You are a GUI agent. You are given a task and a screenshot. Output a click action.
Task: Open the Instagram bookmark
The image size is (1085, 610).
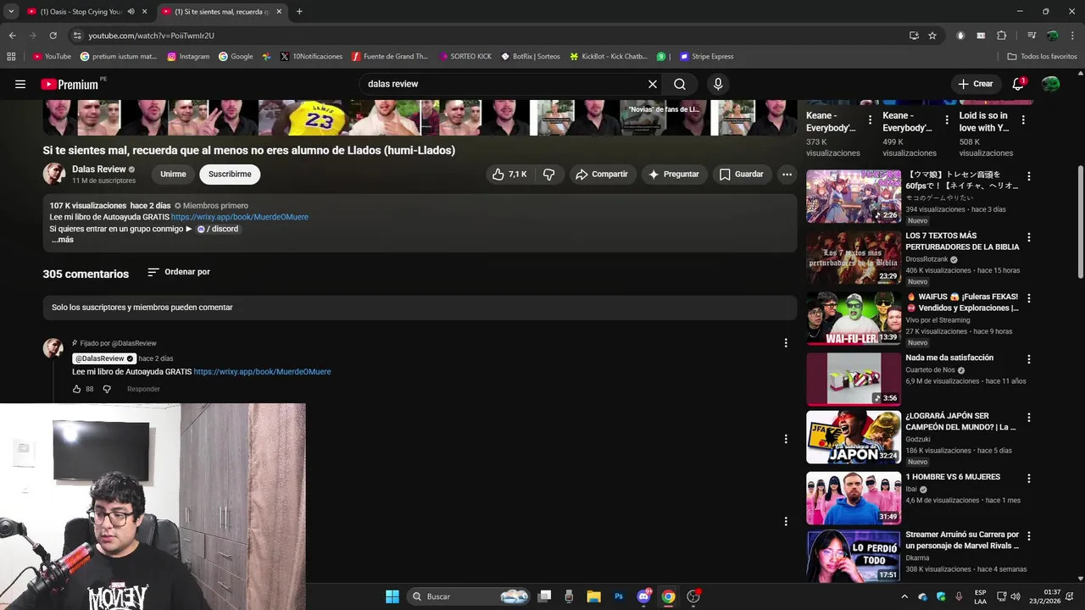(x=188, y=57)
